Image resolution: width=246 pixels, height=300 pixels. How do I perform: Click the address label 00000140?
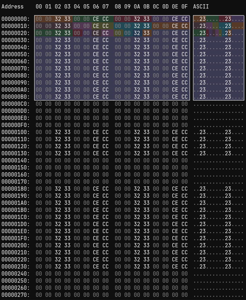point(16,161)
